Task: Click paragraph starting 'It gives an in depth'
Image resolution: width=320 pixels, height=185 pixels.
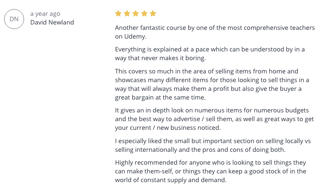Action: point(214,119)
